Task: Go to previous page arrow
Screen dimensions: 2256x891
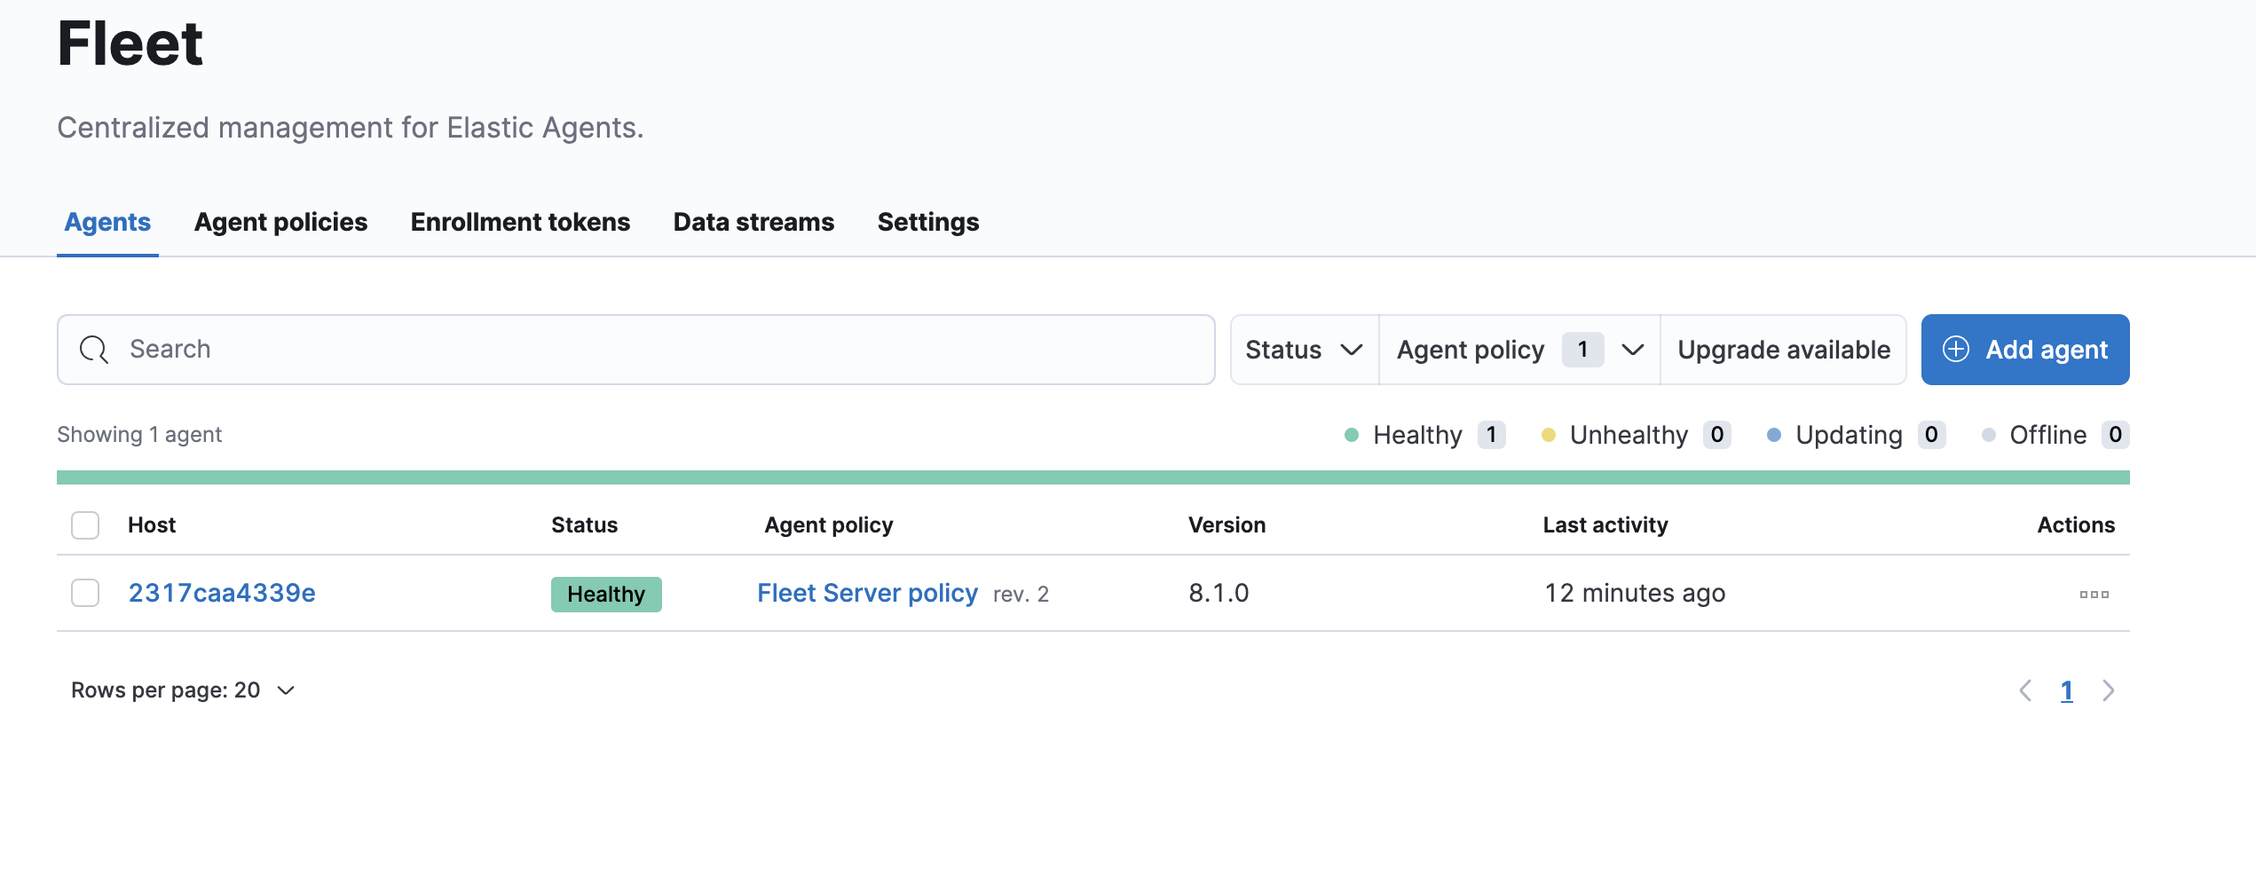Action: pos(2025,690)
